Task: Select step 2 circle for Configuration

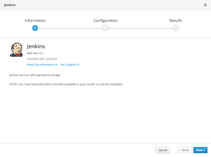Action: tap(105, 28)
